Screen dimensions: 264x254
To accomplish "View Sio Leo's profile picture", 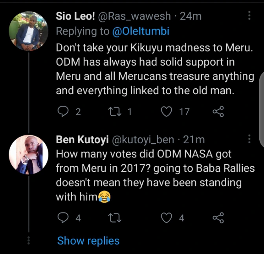I will click(x=28, y=29).
